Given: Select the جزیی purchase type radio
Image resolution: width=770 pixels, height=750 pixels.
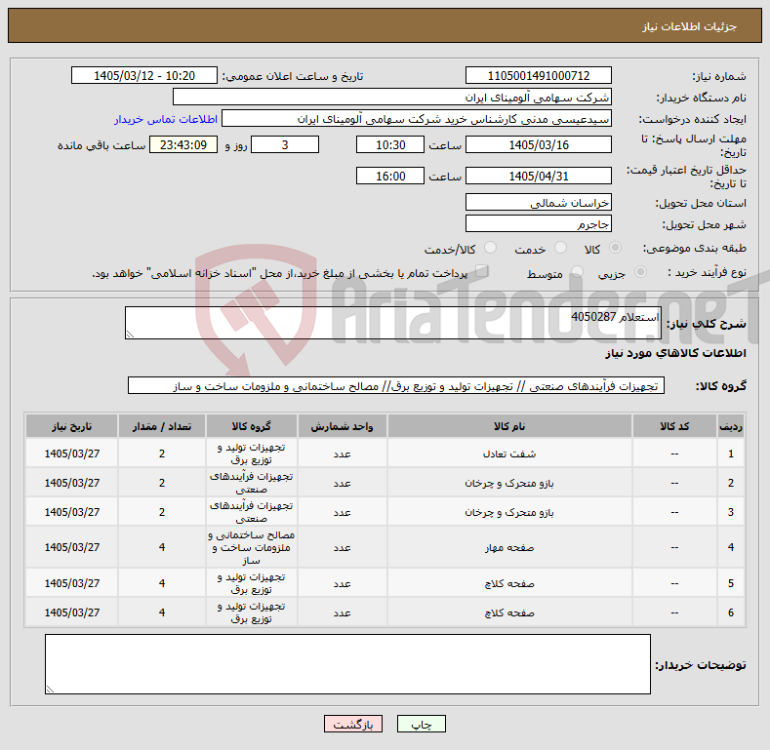Looking at the screenshot, I should (640, 271).
